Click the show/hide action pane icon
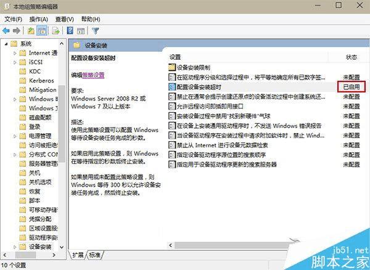The width and height of the screenshot is (370, 270). (x=81, y=31)
